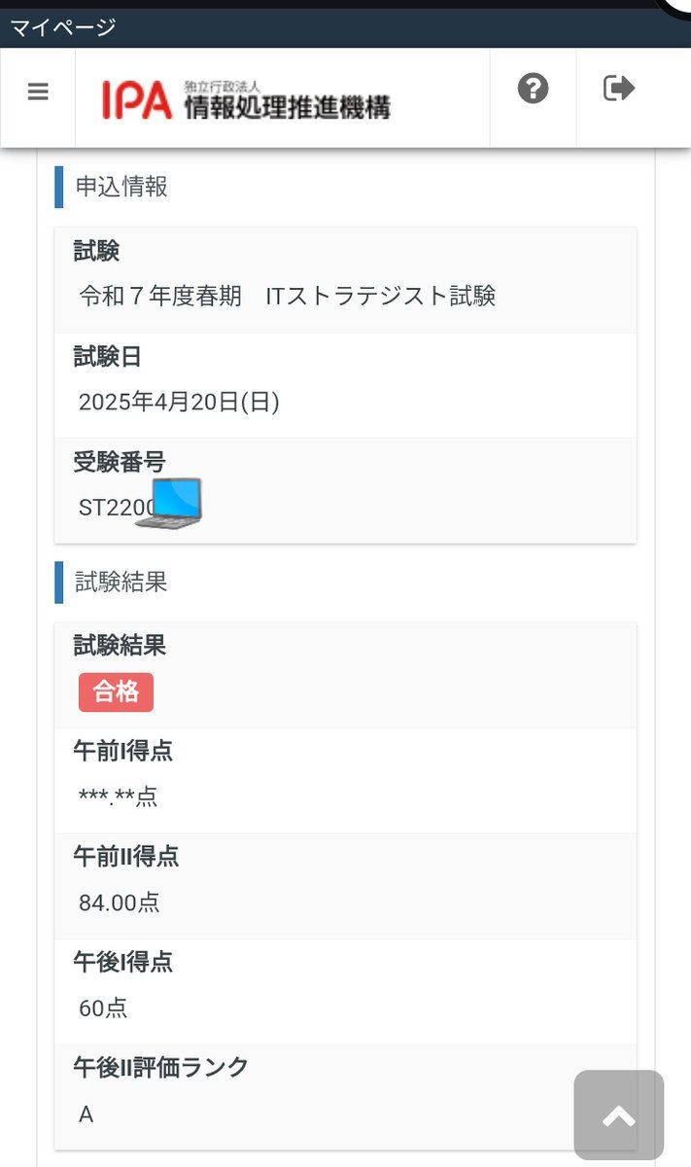691x1167 pixels.
Task: Click the 午後II rank value A
Action: click(x=86, y=1114)
